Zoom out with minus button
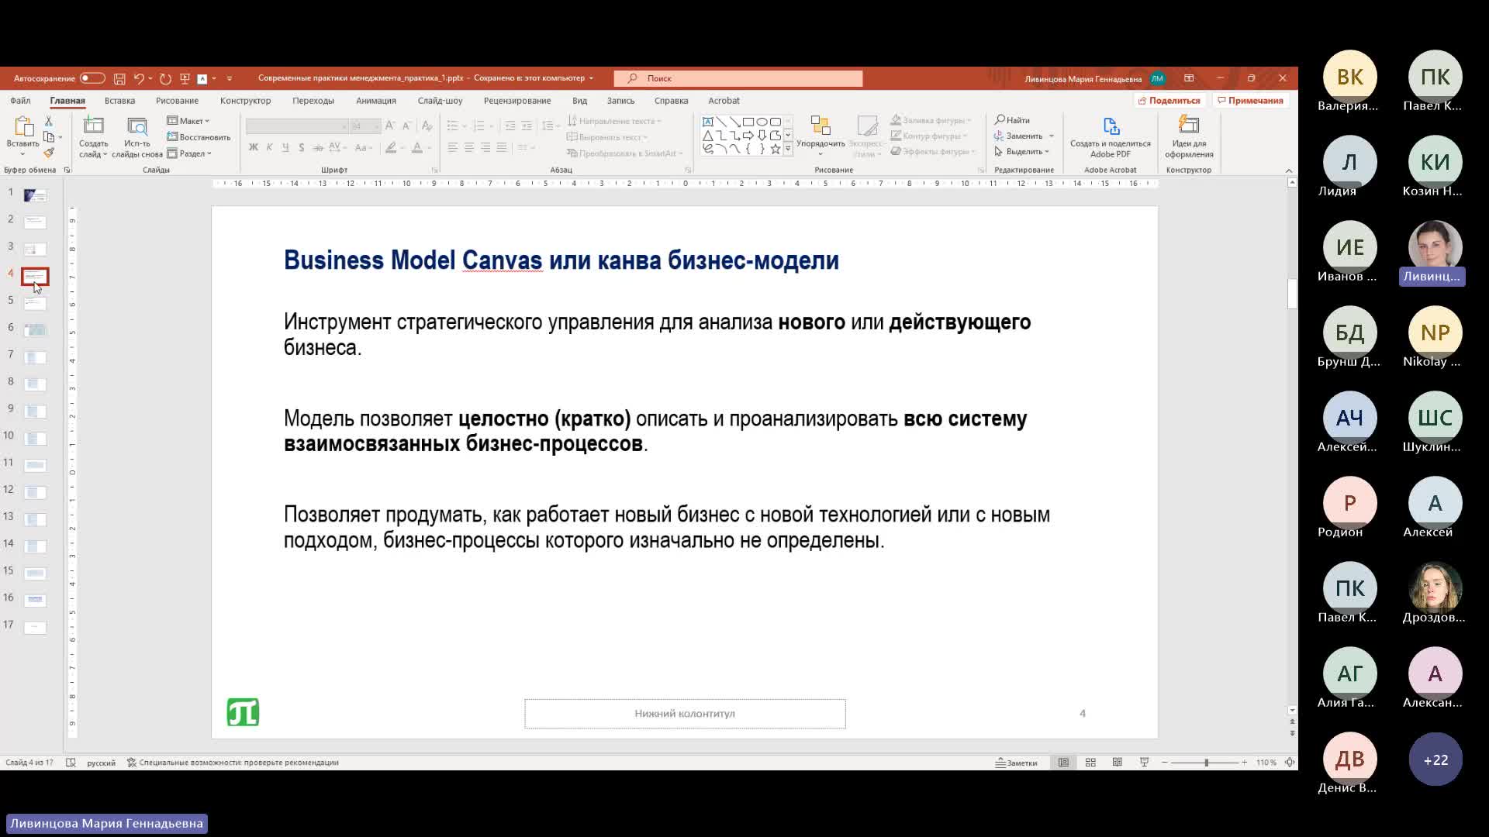Screen dimensions: 1489x837 coord(1165,763)
